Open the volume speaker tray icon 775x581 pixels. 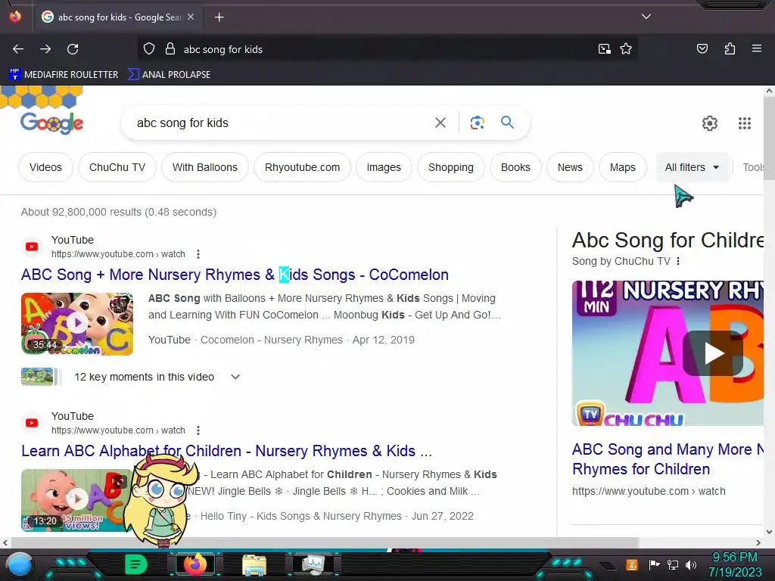coord(691,564)
